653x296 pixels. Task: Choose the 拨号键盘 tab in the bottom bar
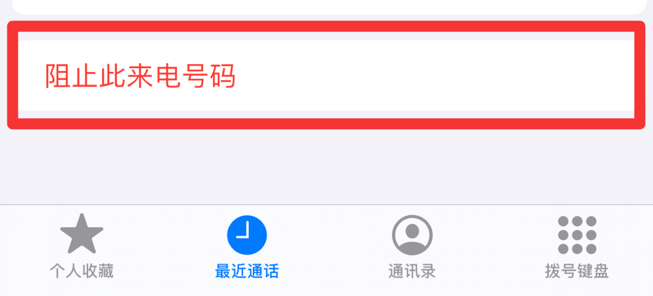point(577,247)
